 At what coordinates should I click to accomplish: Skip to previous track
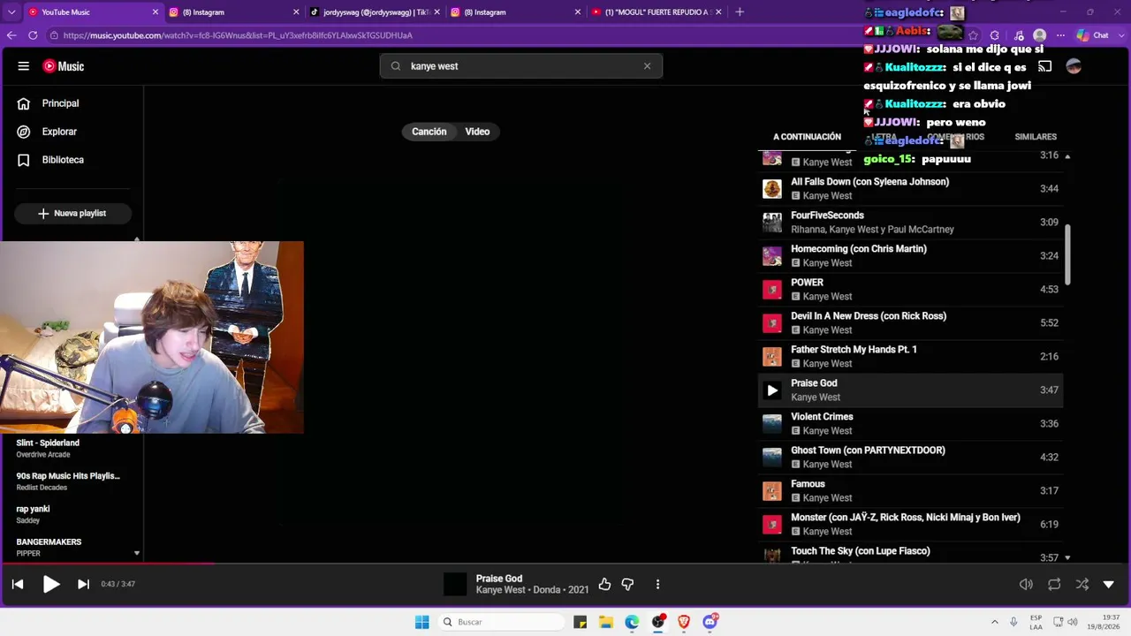tap(18, 584)
